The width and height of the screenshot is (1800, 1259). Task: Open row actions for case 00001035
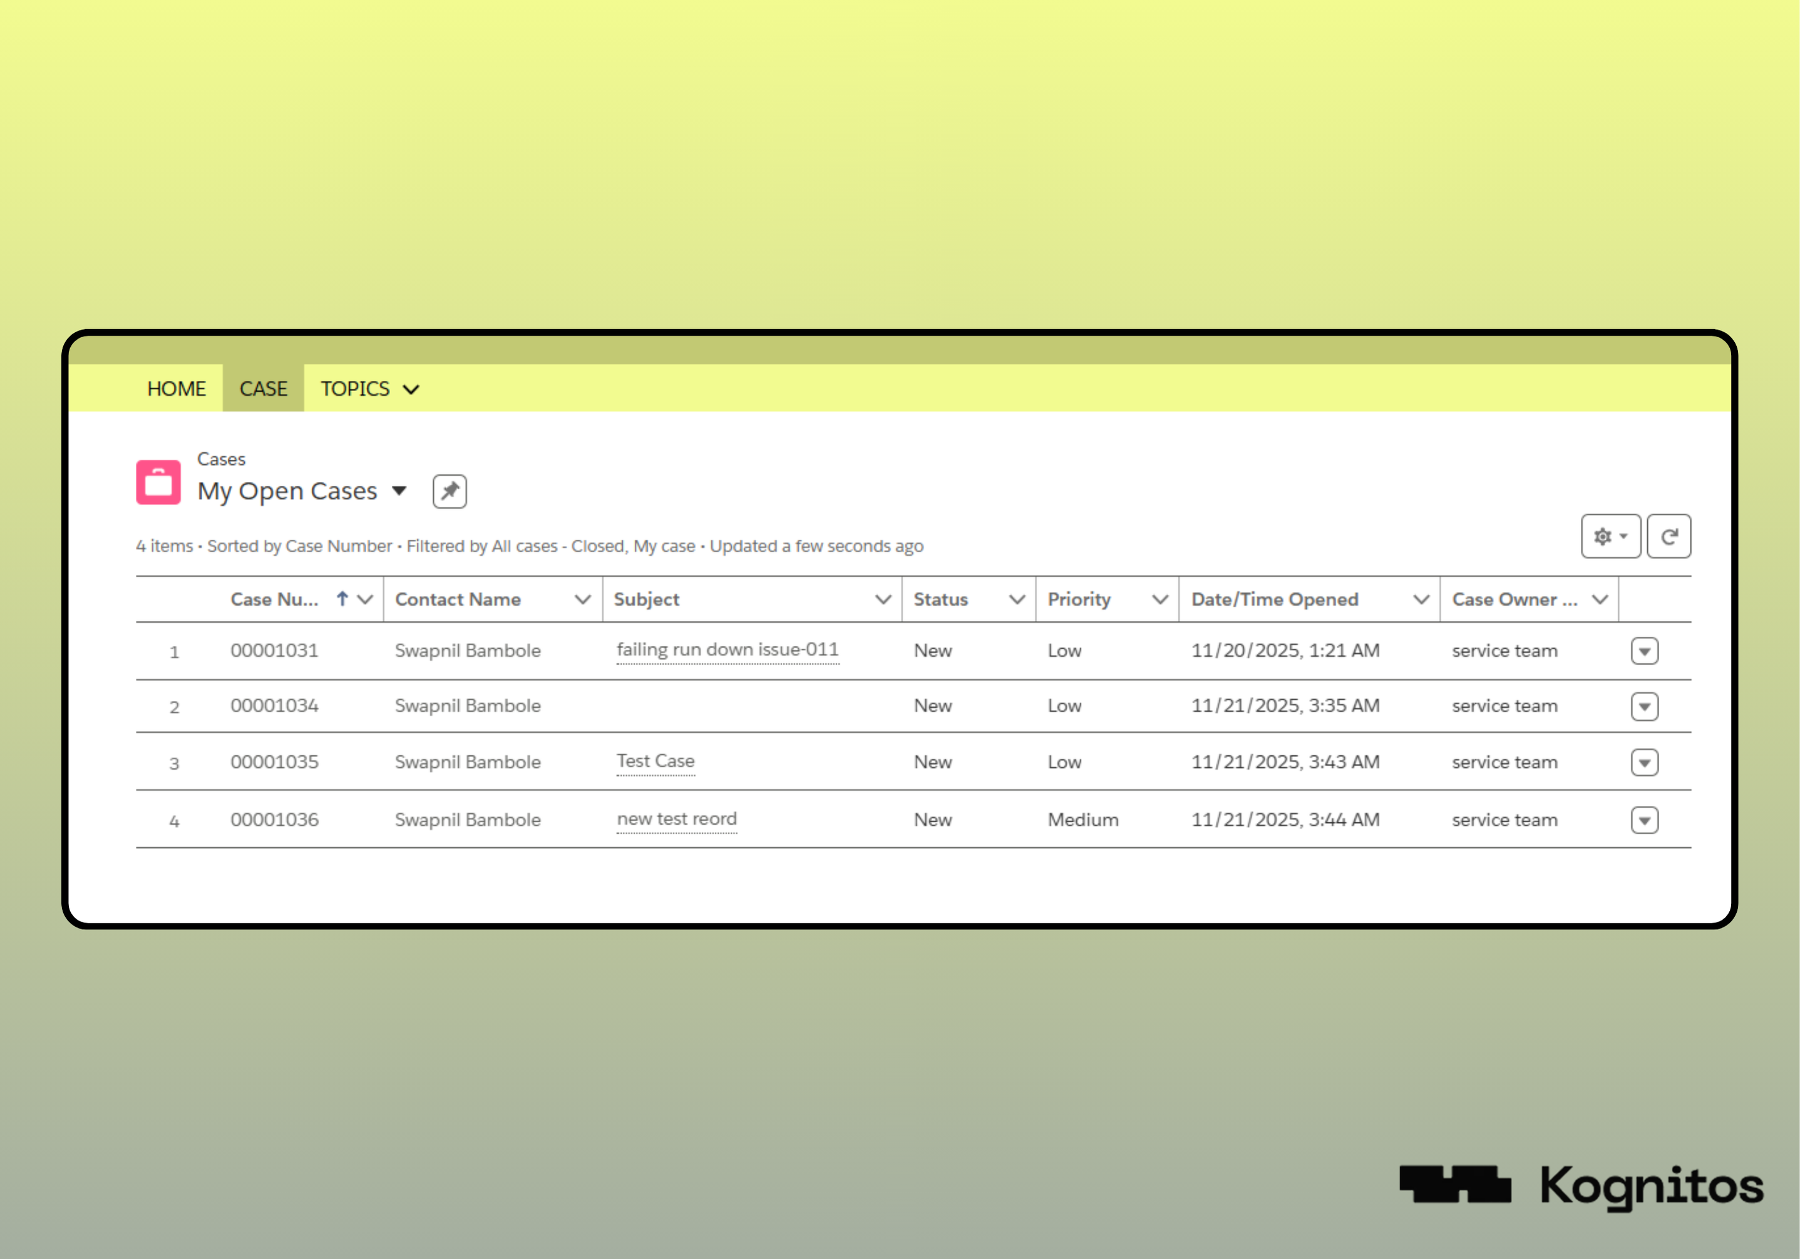1644,762
